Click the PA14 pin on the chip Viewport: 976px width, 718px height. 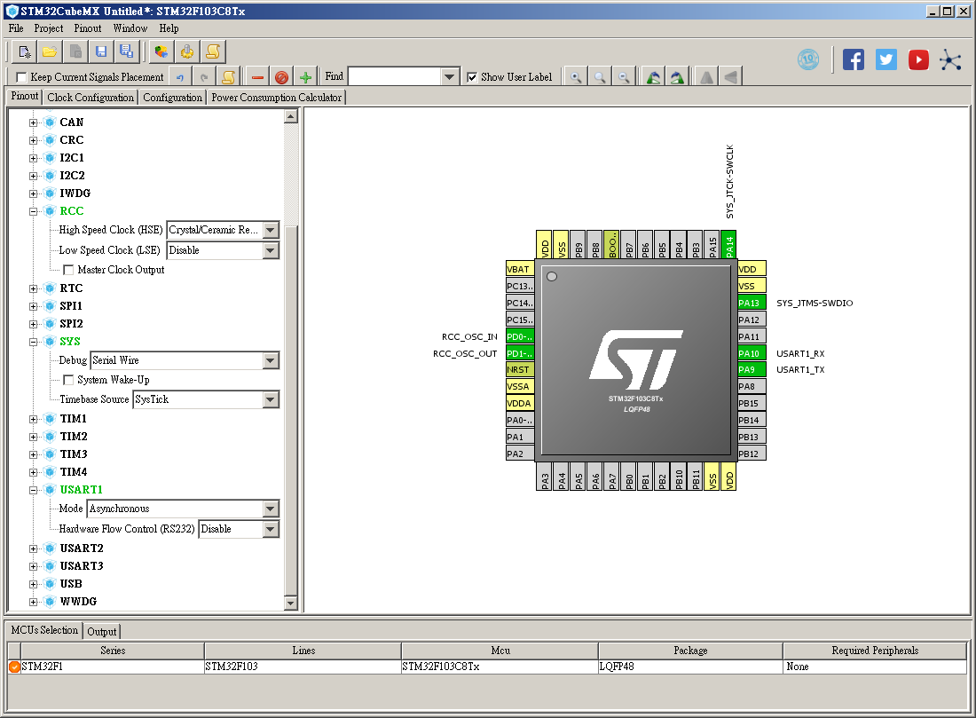(x=728, y=245)
